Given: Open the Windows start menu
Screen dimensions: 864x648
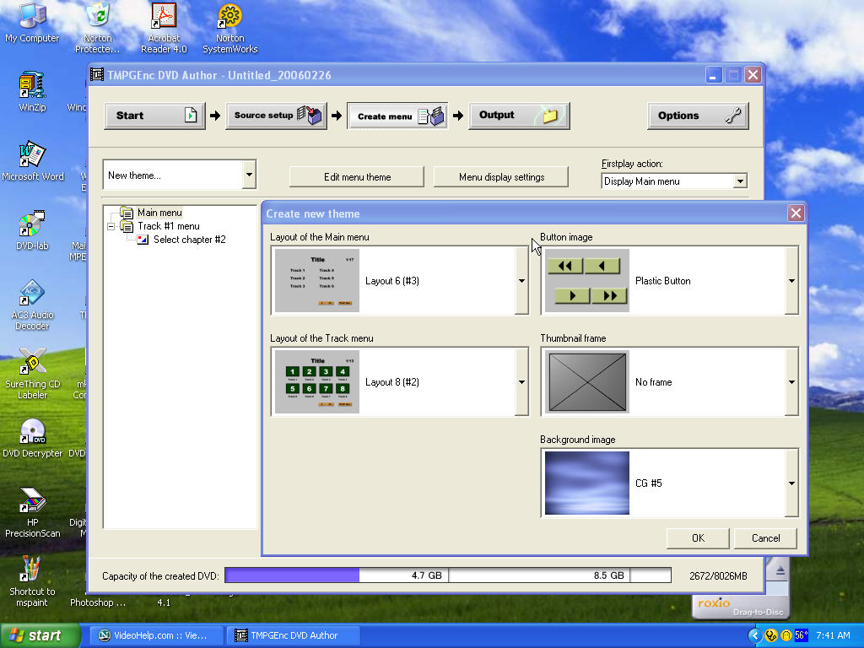Looking at the screenshot, I should click(x=40, y=635).
